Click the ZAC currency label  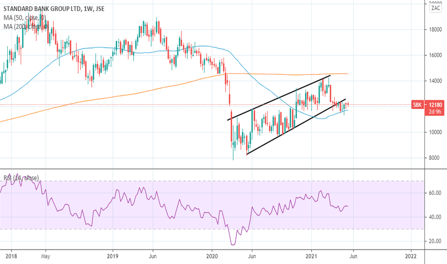435,8
